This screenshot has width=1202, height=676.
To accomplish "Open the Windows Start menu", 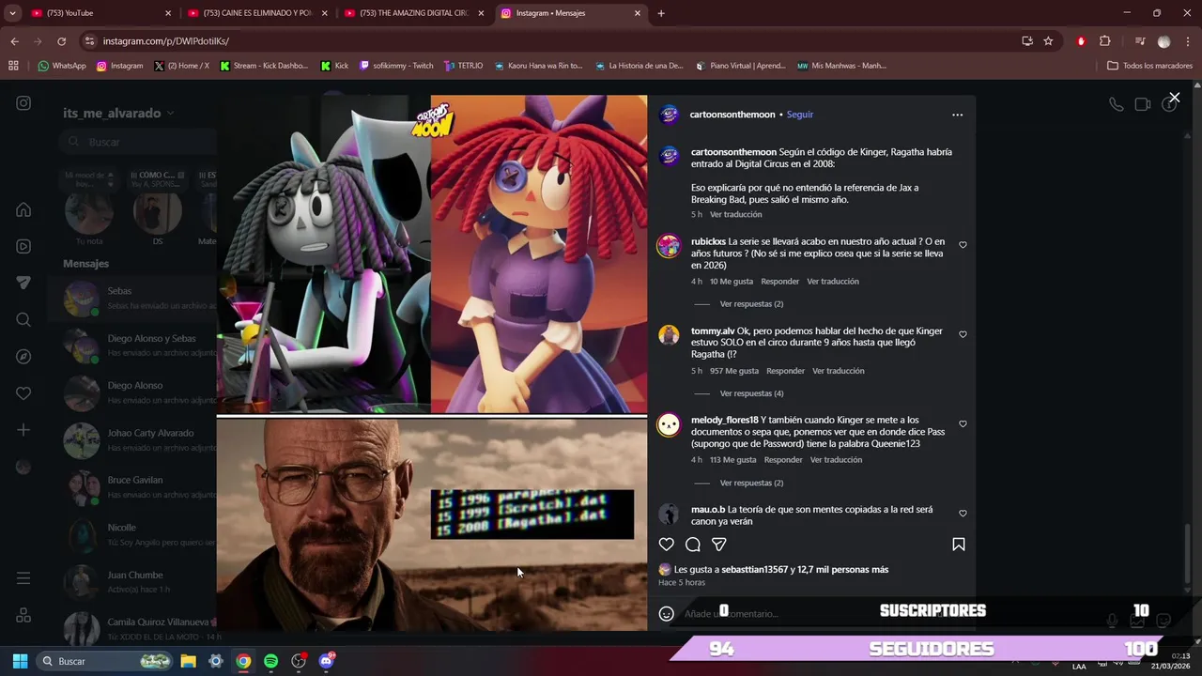I will pos(20,661).
